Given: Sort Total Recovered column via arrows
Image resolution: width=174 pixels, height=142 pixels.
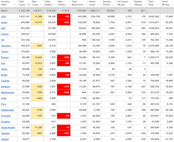Looking at the screenshot, I should (85, 5).
